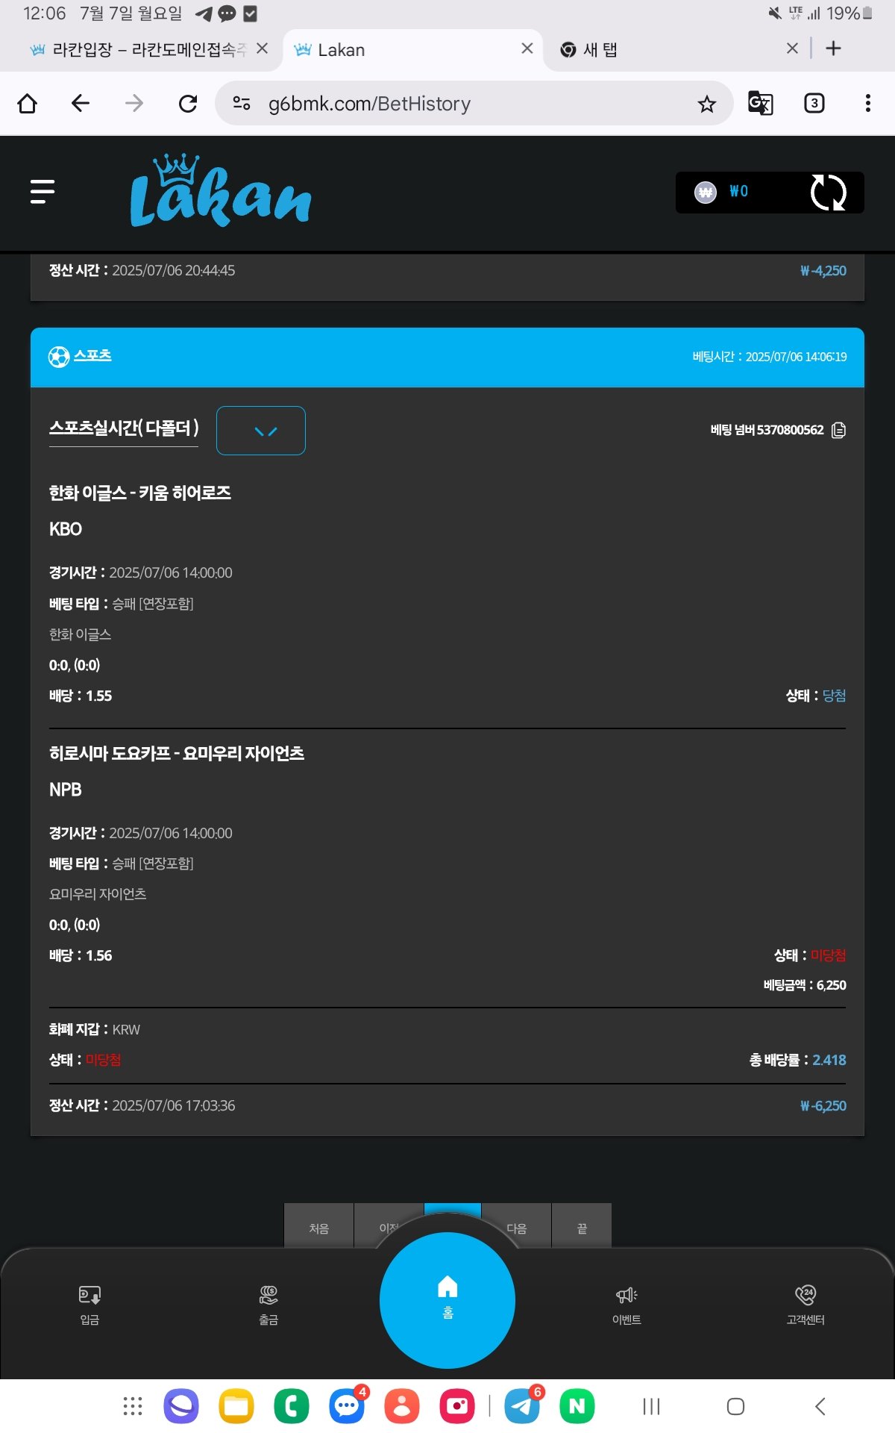Bookmark page with the star icon
The image size is (895, 1433).
(706, 104)
